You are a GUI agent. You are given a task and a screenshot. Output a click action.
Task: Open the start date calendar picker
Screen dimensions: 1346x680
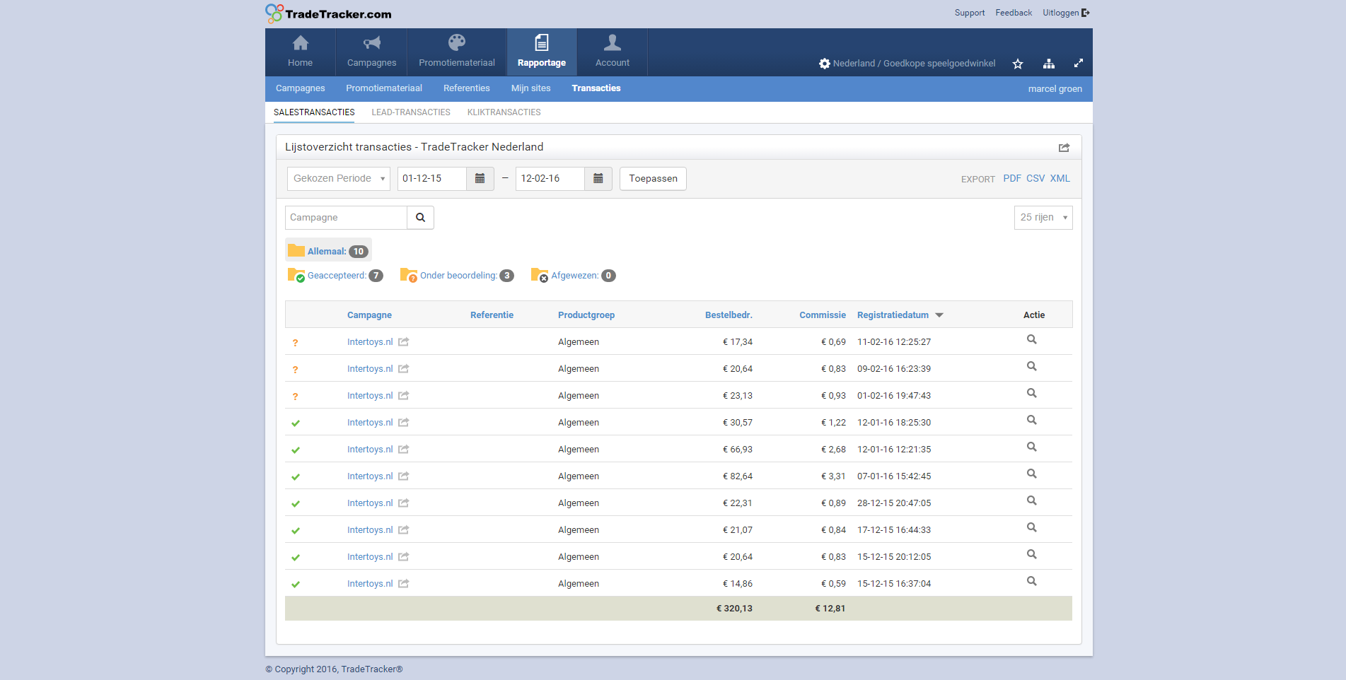tap(480, 178)
